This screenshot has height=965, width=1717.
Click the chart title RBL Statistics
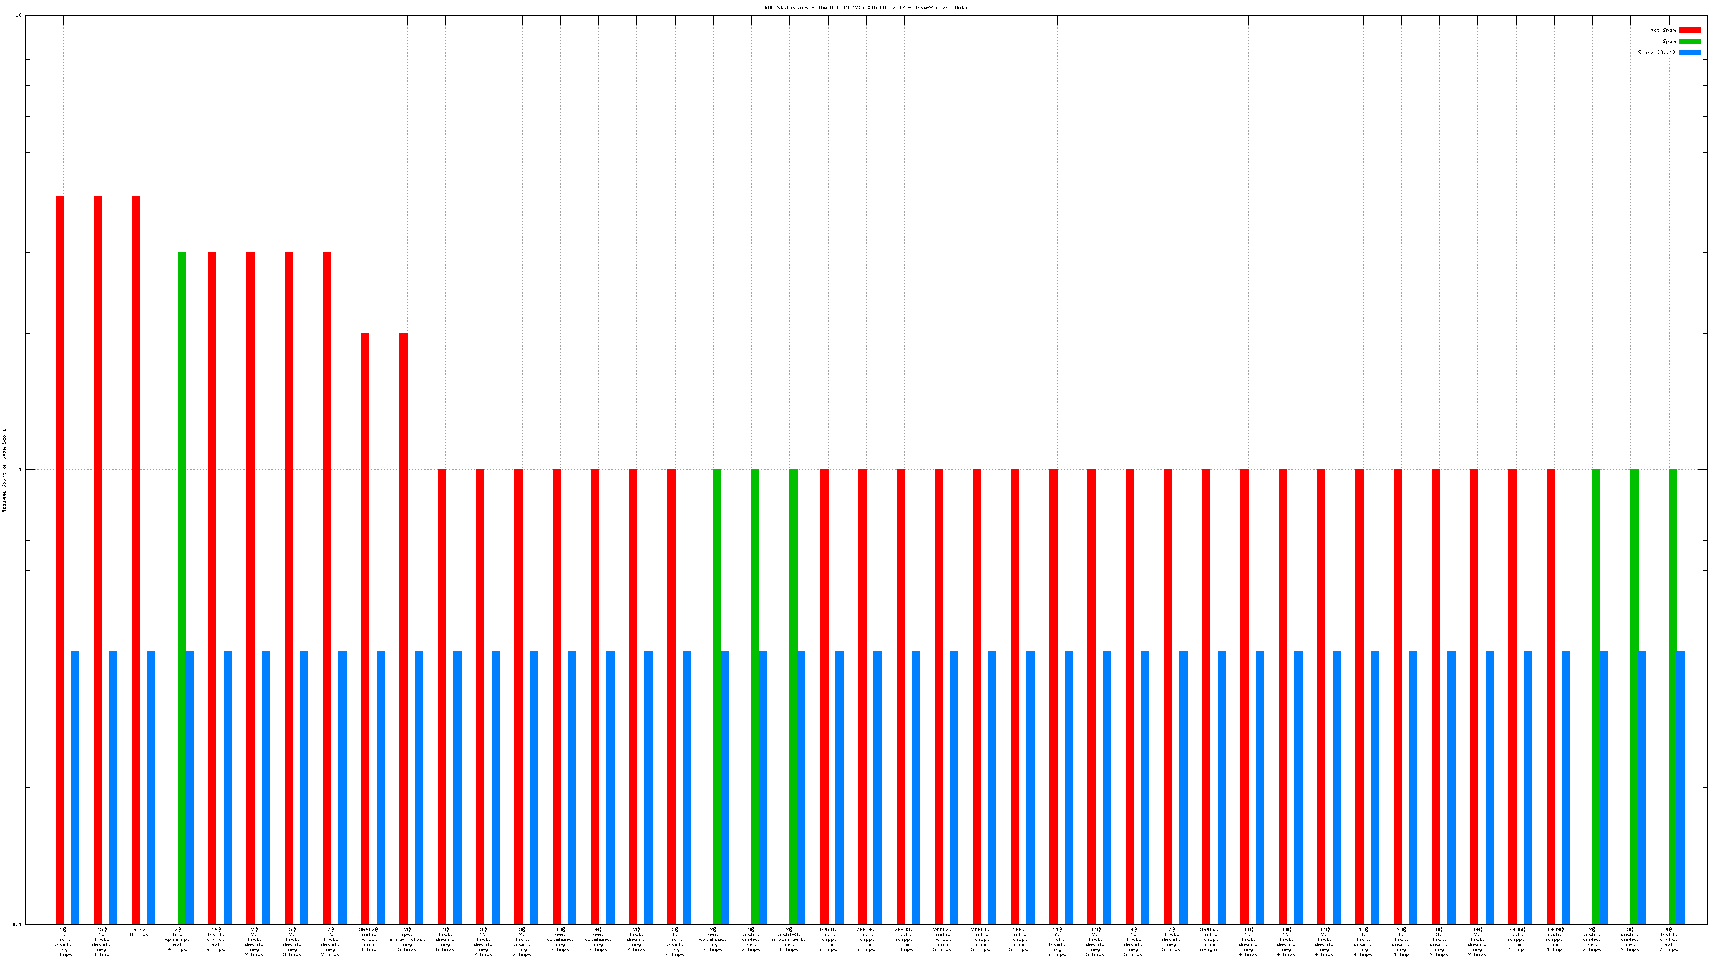tap(865, 7)
